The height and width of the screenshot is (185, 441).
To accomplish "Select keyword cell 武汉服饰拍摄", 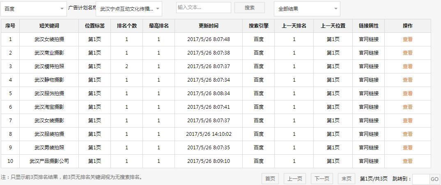I will [49, 94].
